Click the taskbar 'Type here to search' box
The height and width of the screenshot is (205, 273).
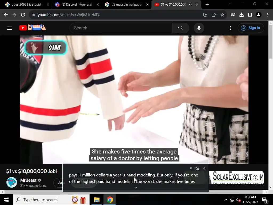point(51,200)
